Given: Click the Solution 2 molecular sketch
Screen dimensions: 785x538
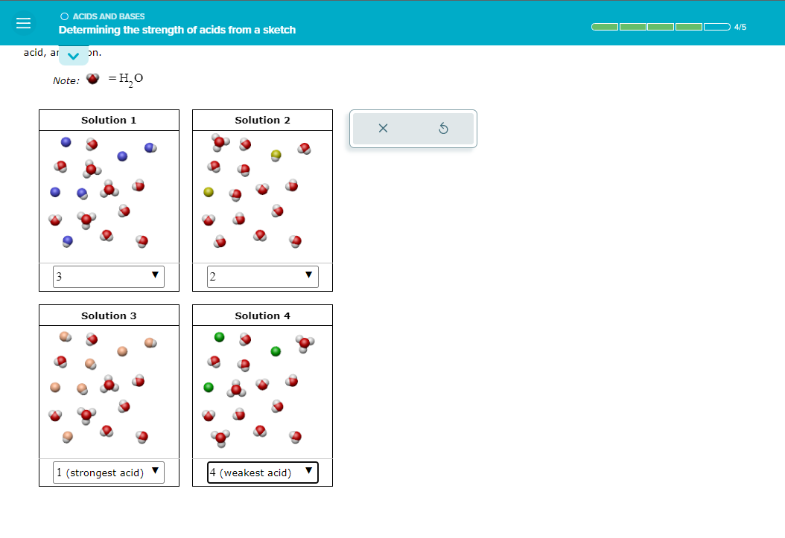Looking at the screenshot, I should [262, 196].
